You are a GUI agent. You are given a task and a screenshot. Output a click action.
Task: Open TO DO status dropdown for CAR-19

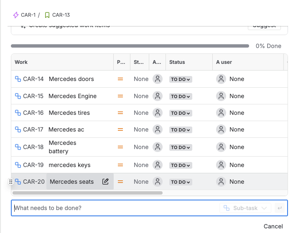pos(181,165)
